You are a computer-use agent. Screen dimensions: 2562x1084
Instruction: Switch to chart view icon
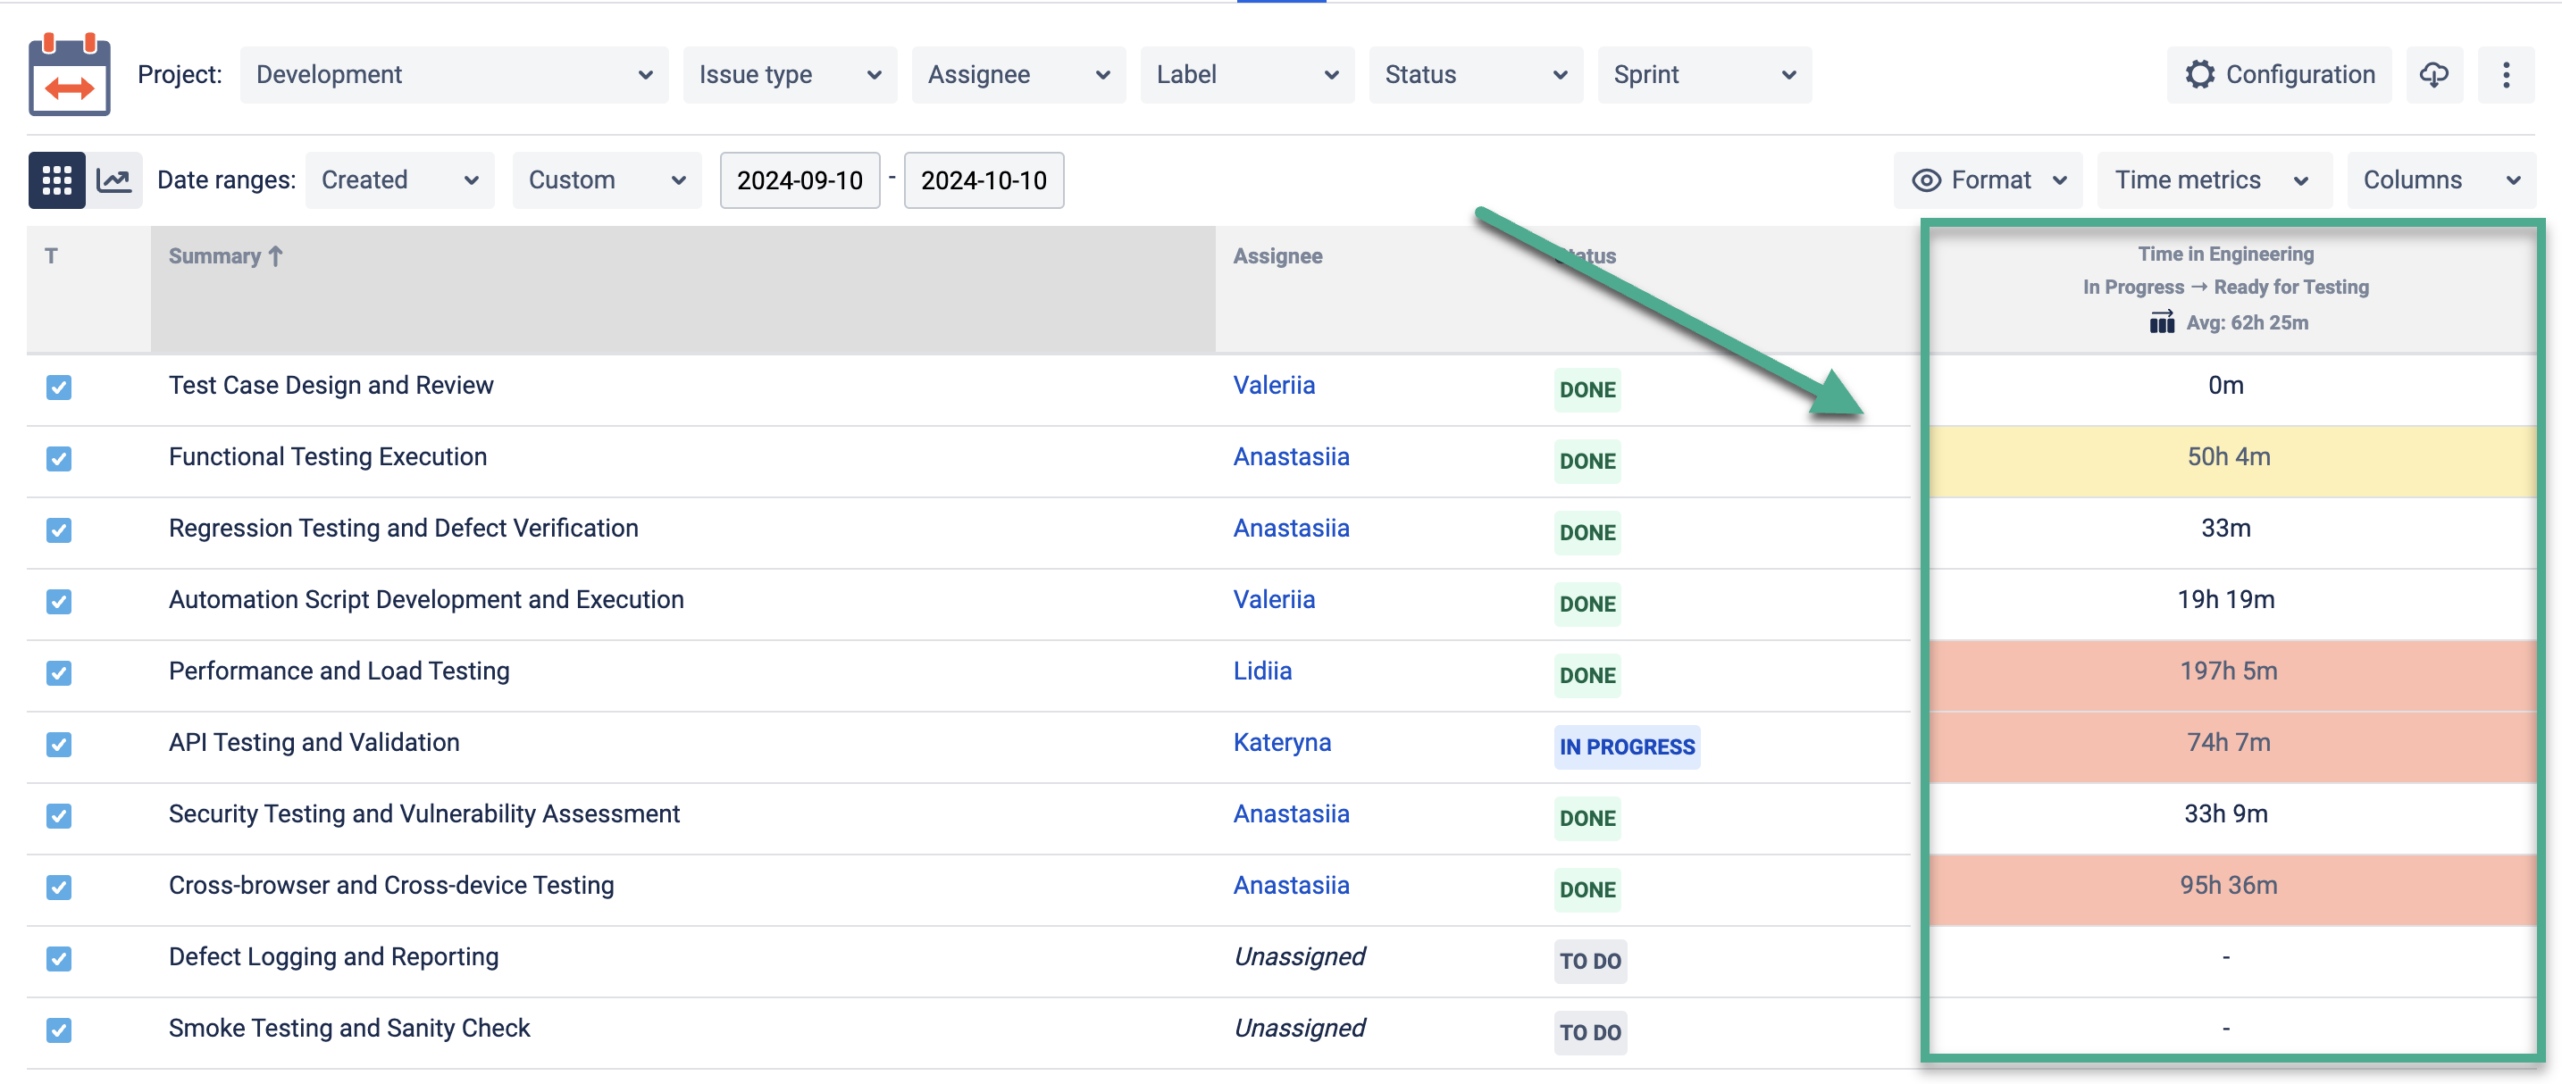coord(114,180)
